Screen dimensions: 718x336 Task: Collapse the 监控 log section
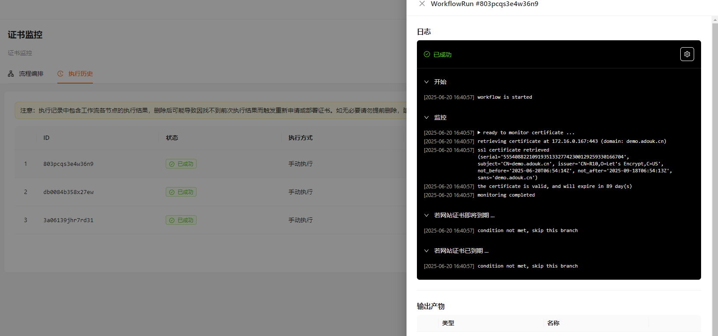(426, 117)
